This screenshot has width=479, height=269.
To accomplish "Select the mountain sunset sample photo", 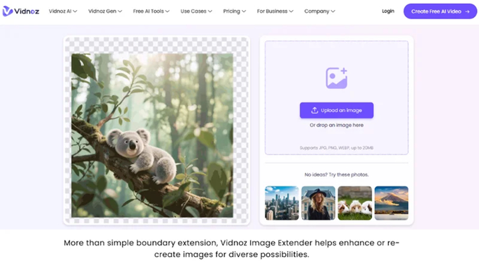I will (x=392, y=203).
